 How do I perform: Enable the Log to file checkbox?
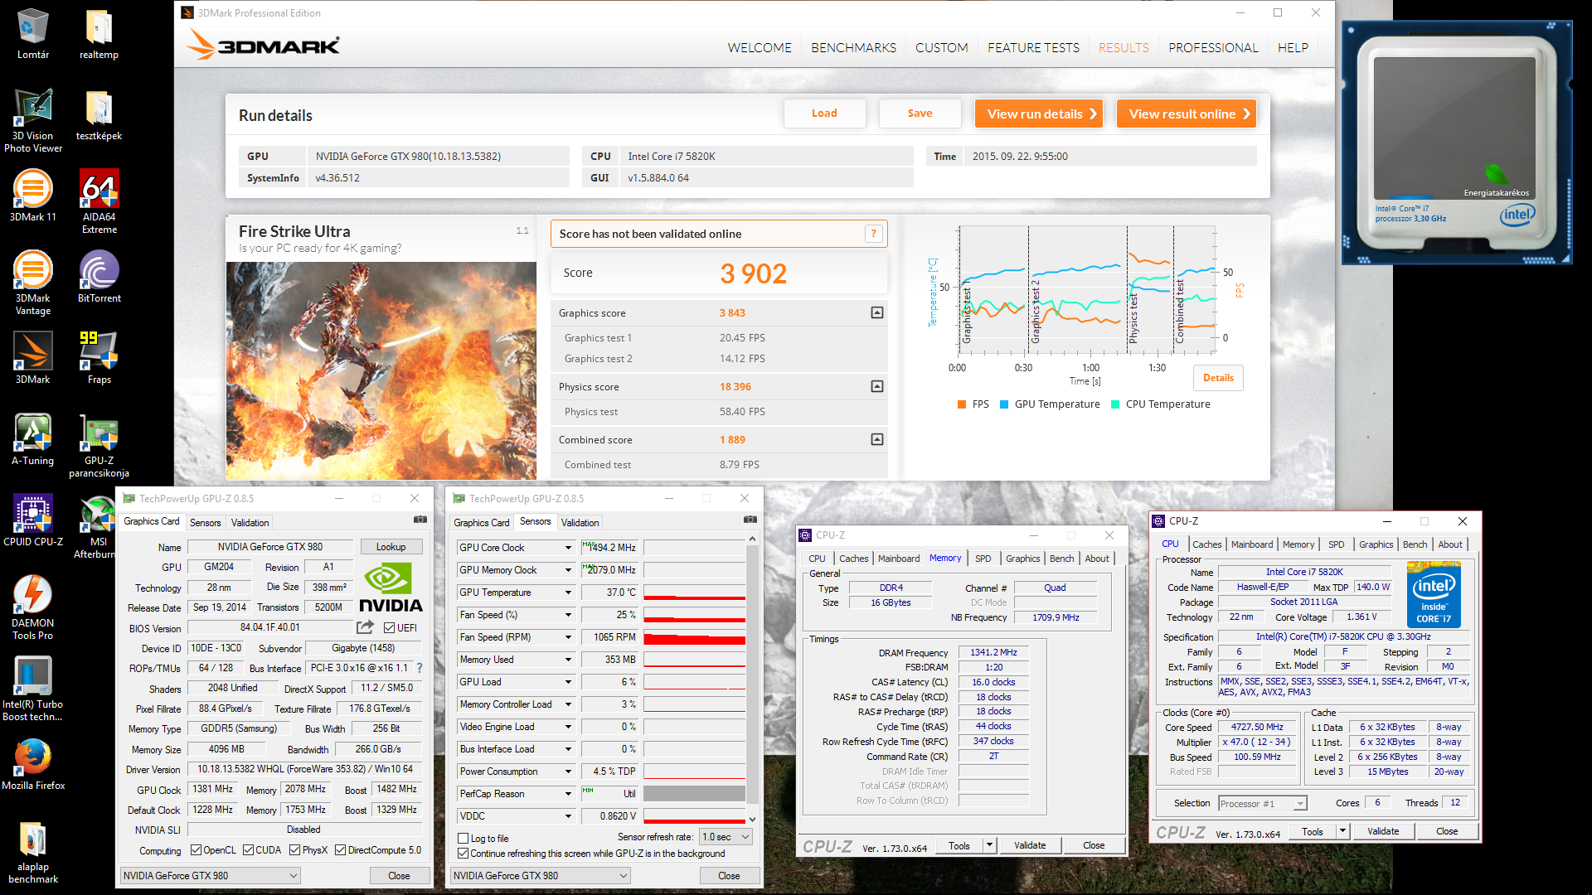464,839
